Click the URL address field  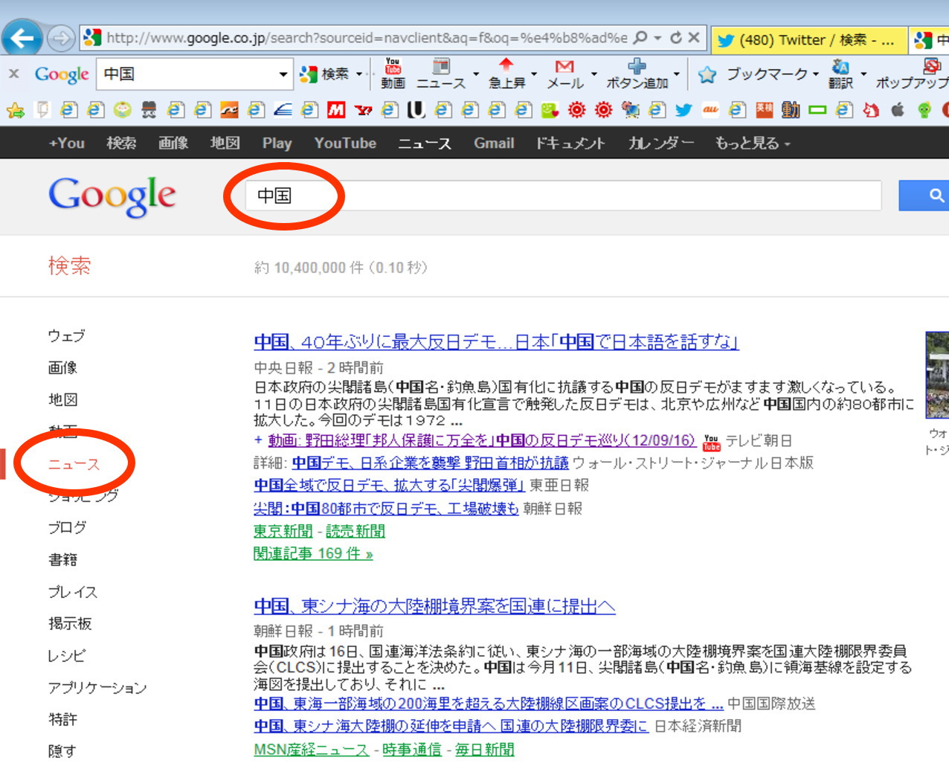[367, 37]
